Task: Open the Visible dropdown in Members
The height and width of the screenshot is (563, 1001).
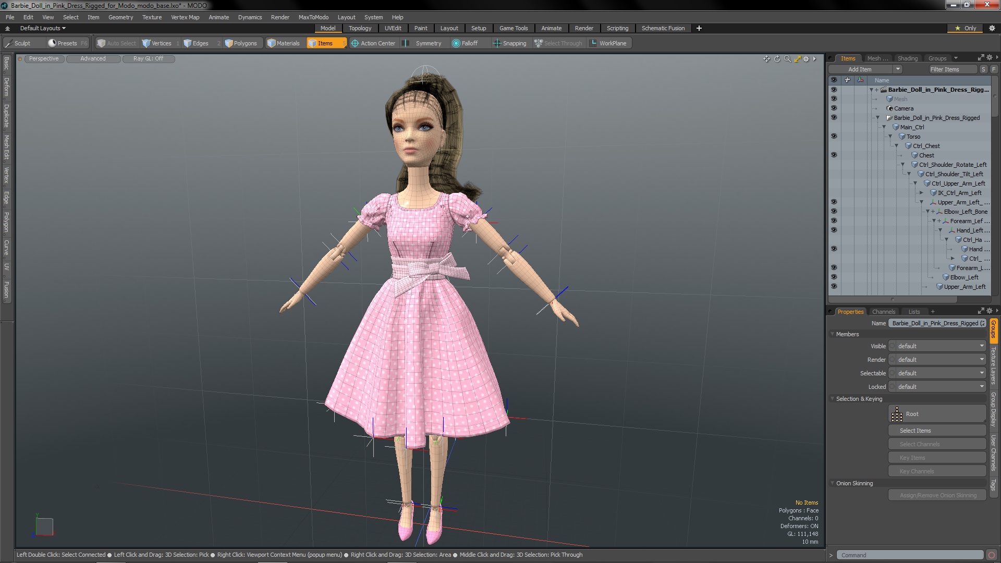Action: [937, 346]
